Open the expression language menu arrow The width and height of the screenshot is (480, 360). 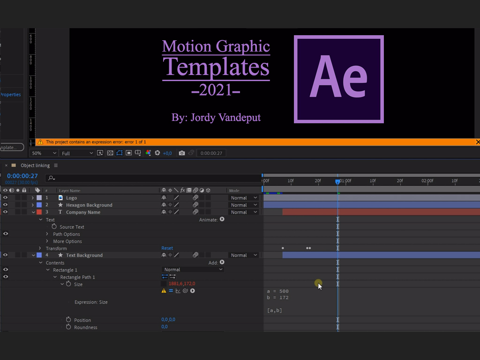(193, 291)
